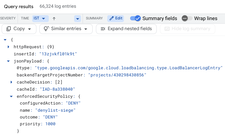Click the pencil Edit summary button
Viewport: 225px width, 135px height.
click(116, 18)
